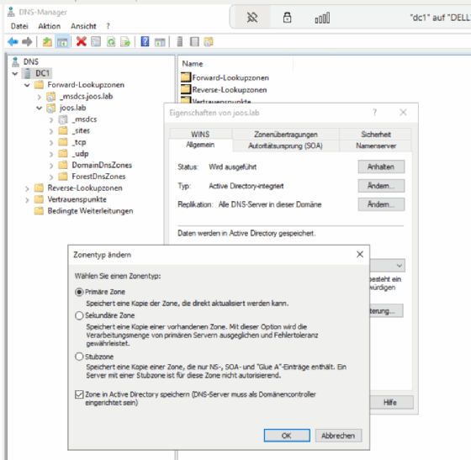Screen dimensions: 471x460
Task: Click the Export list toolbar icon
Action: pos(125,42)
